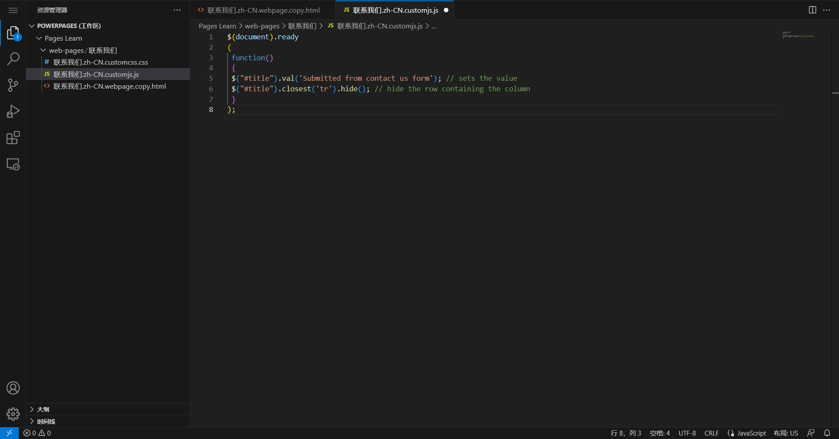Open 联系我们.zh-CN.webpage.copy.html in explorer tree
The width and height of the screenshot is (839, 439).
pos(108,86)
